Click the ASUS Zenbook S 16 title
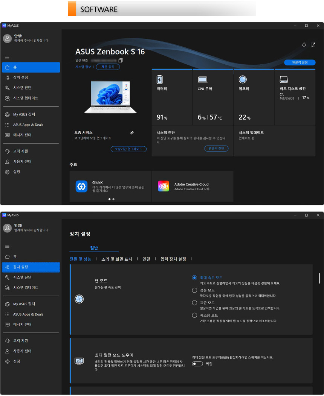The image size is (324, 396). coord(110,52)
